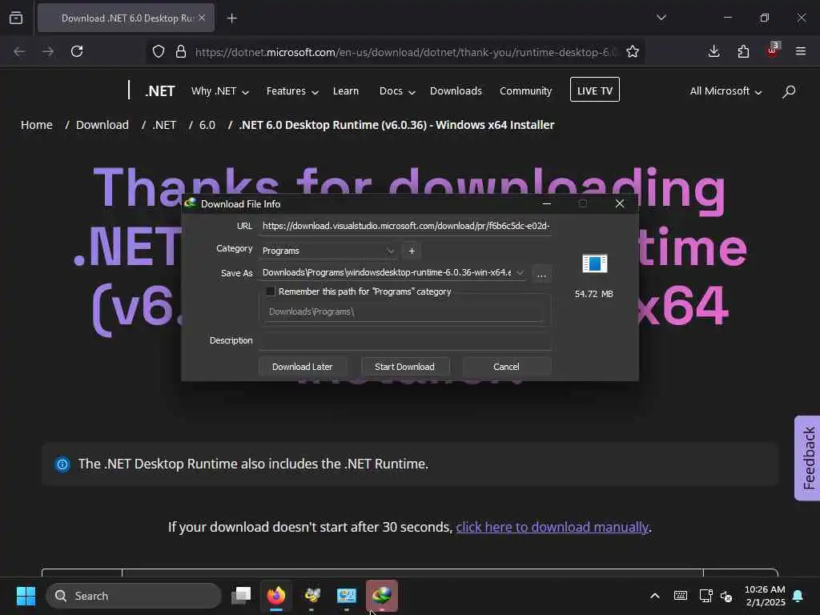Follow the Home breadcrumb link
The width and height of the screenshot is (820, 615).
pos(37,125)
